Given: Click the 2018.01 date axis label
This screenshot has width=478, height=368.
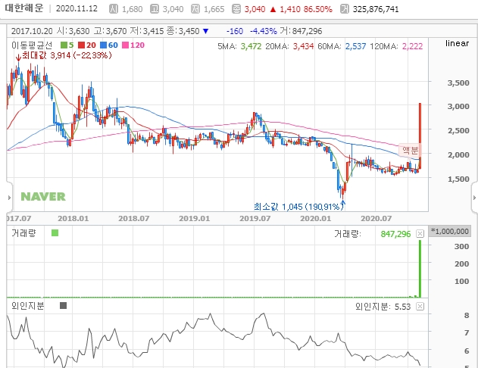Looking at the screenshot, I should (x=73, y=218).
